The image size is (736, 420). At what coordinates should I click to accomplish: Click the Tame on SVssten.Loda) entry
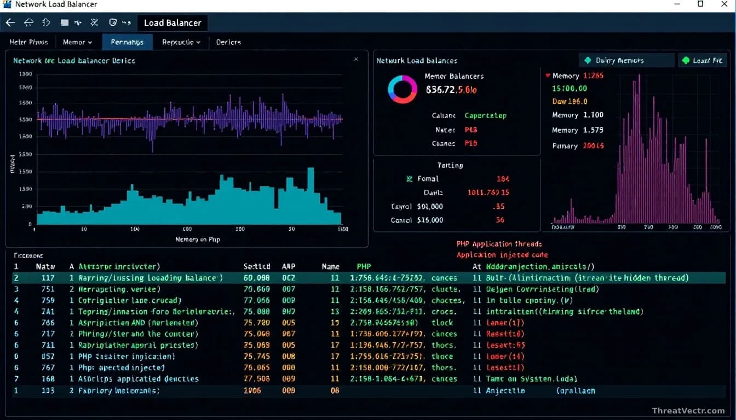pyautogui.click(x=532, y=378)
